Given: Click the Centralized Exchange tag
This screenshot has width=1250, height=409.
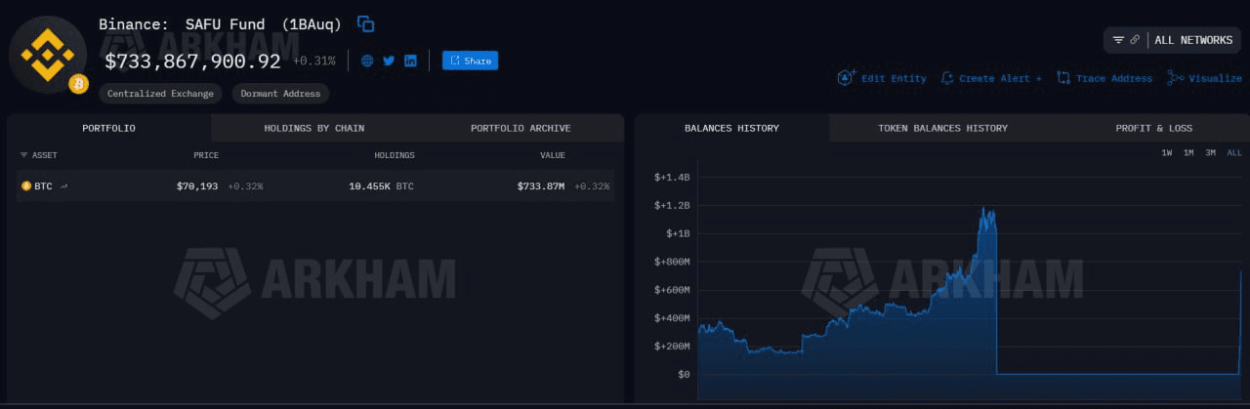Looking at the screenshot, I should click(160, 94).
